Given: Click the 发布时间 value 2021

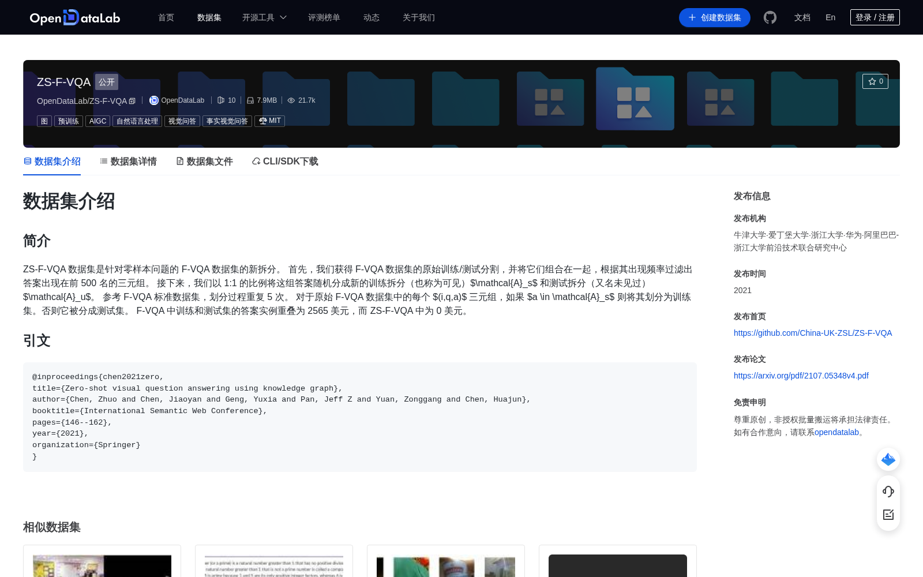Looking at the screenshot, I should [742, 290].
